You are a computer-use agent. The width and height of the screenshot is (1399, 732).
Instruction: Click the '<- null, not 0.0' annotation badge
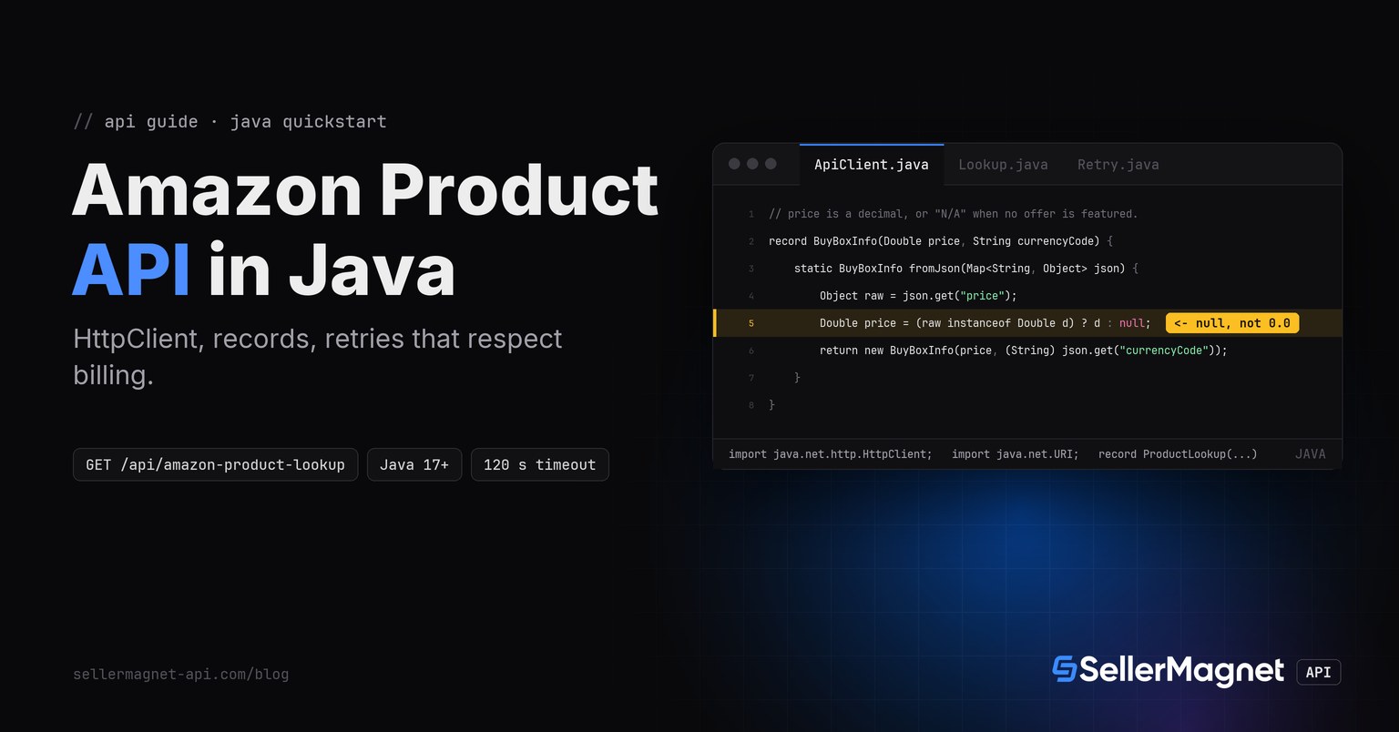1232,323
